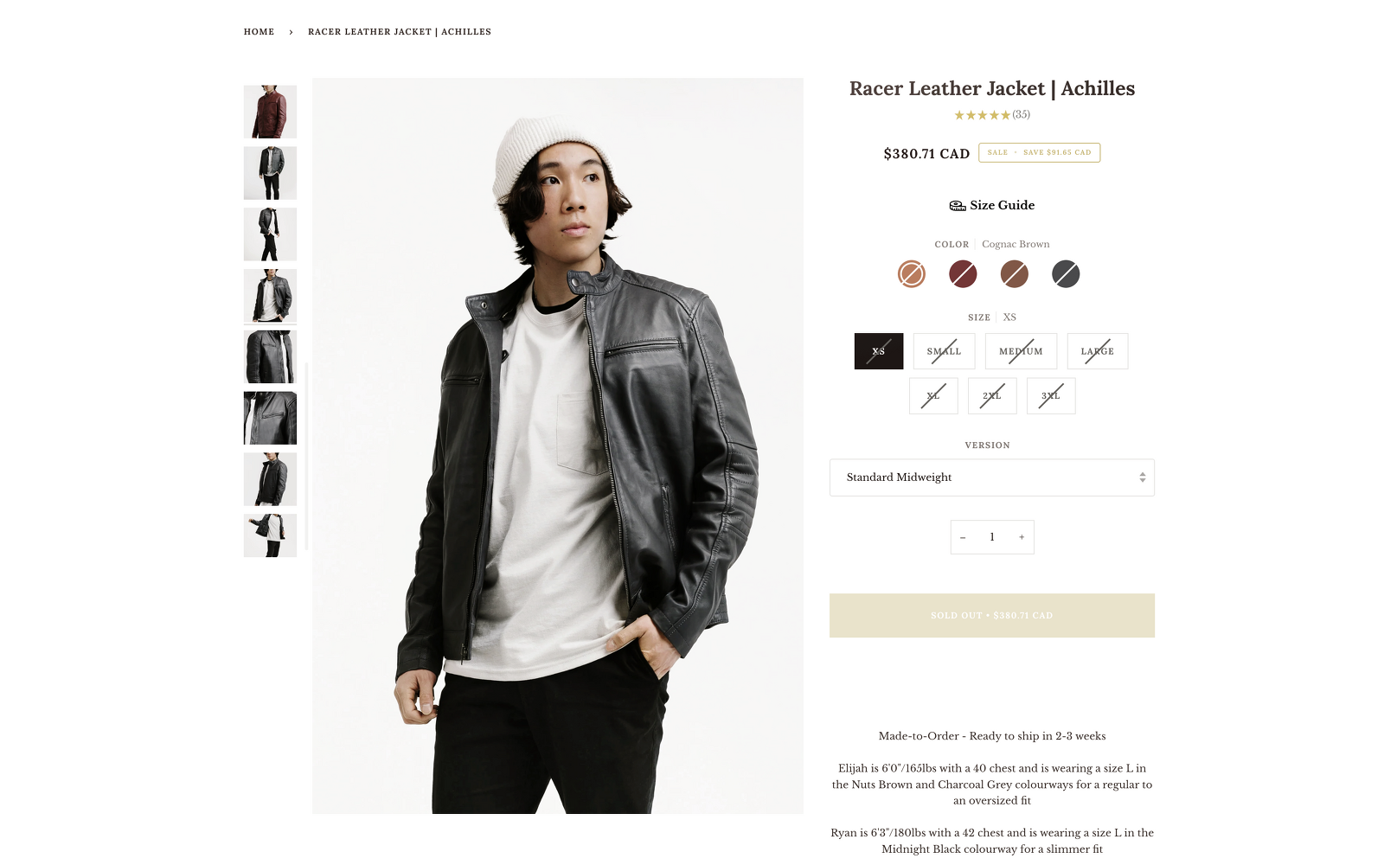The height and width of the screenshot is (865, 1384).
Task: Open the (35) reviews count link
Action: [x=1022, y=114]
